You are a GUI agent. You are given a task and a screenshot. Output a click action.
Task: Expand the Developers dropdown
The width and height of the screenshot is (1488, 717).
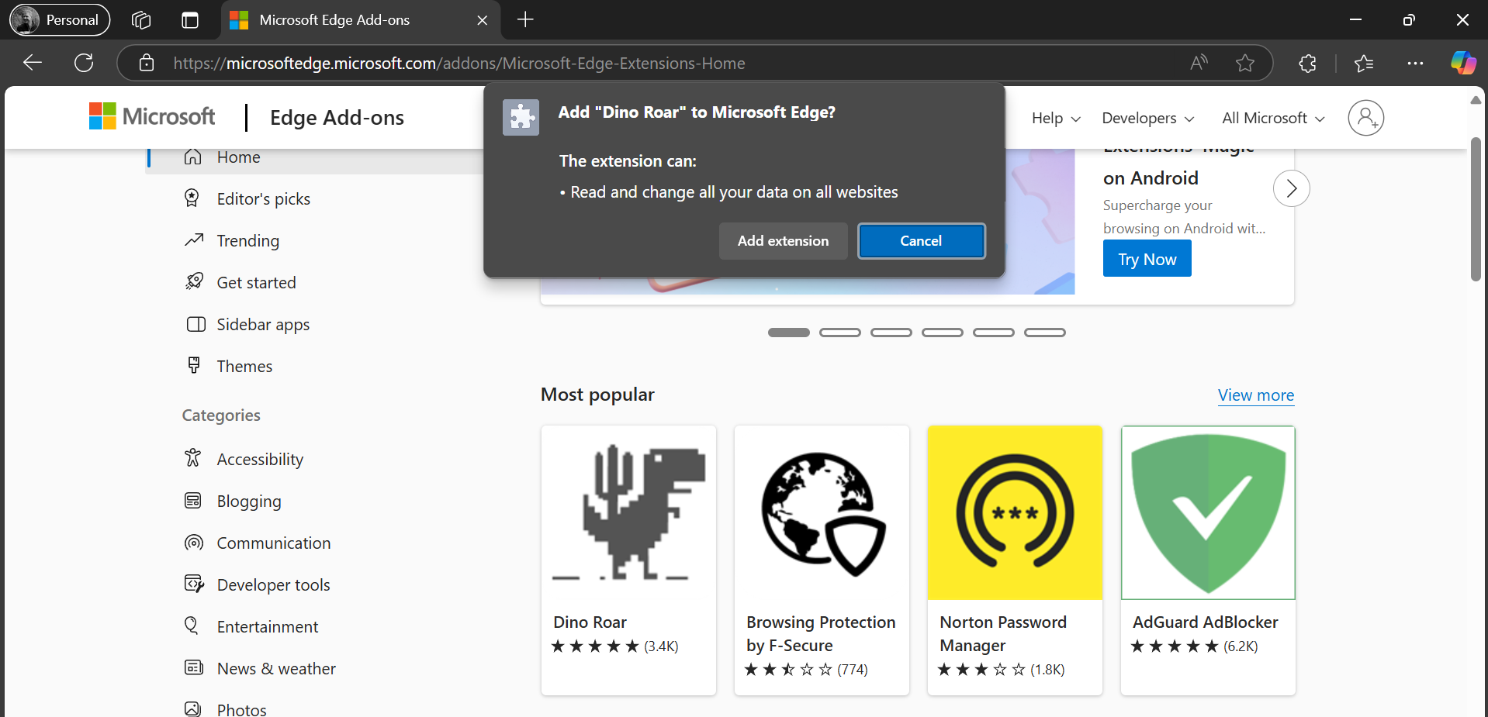coord(1147,118)
